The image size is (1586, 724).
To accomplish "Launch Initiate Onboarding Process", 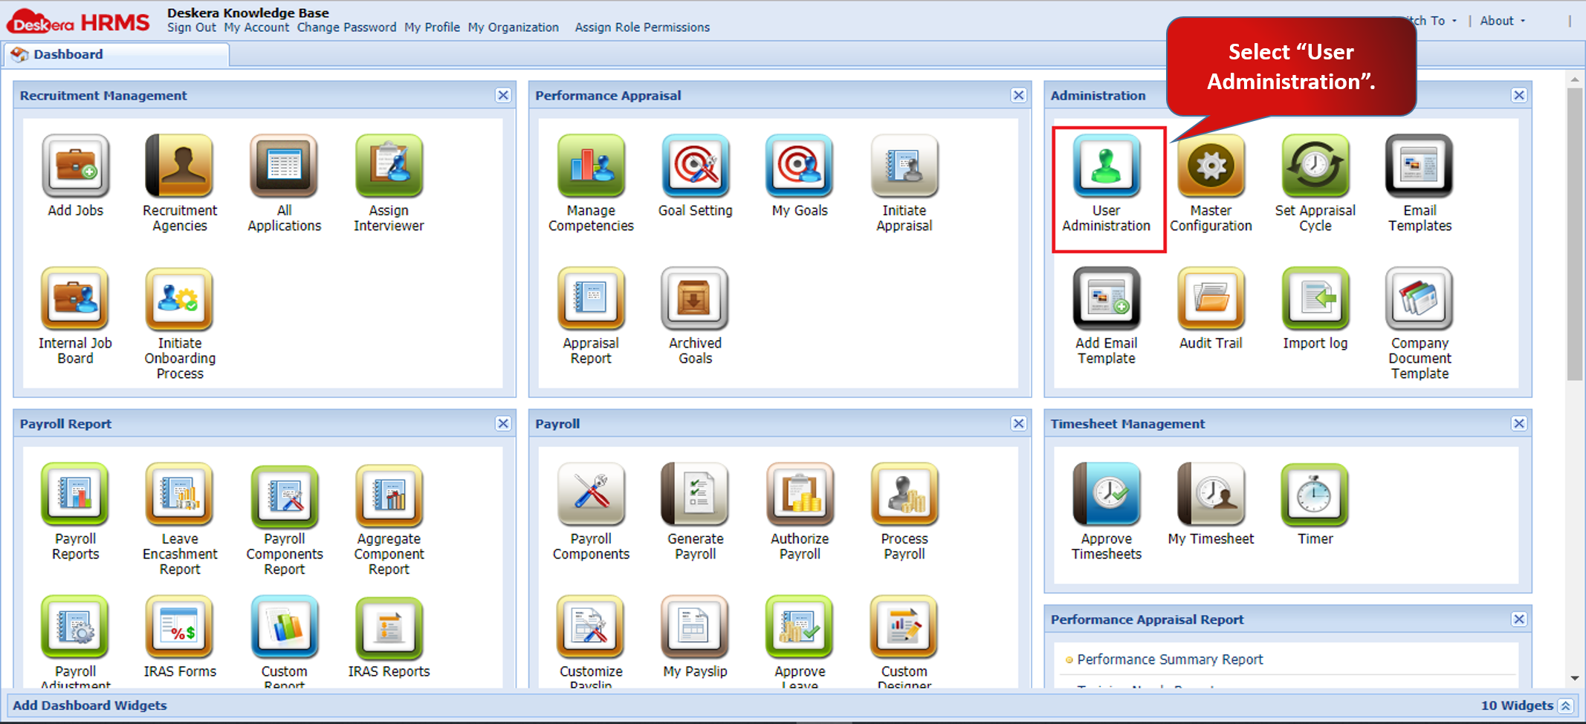I will tap(179, 299).
